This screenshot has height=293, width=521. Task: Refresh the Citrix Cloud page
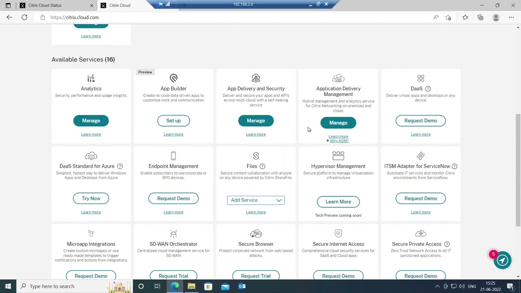click(24, 17)
